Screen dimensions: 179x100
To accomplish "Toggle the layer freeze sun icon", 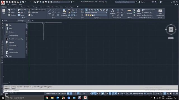I will tap(88, 15).
